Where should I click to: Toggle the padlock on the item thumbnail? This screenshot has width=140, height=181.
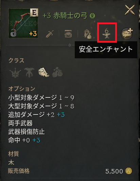(13, 33)
